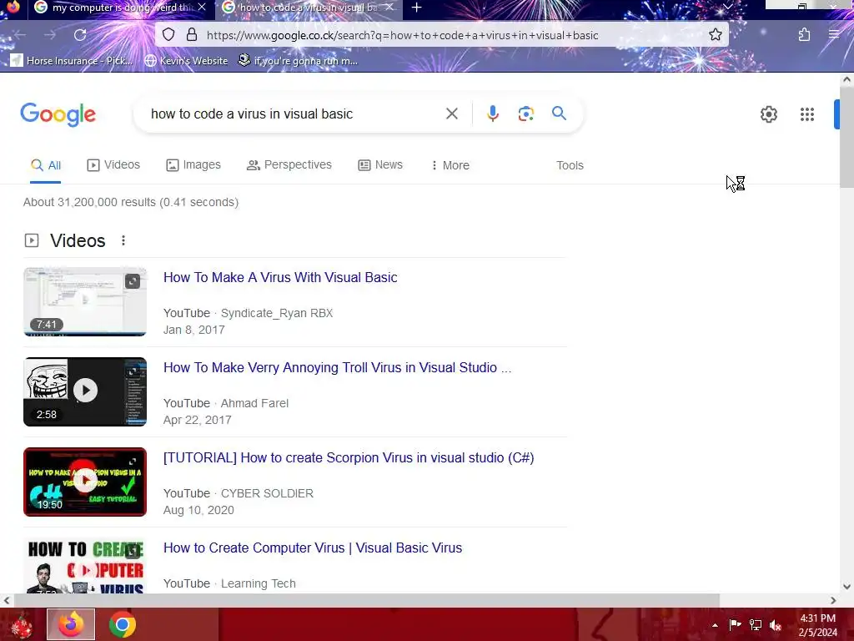Viewport: 854px width, 641px height.
Task: Click the Firefox icon in the taskbar
Action: (x=71, y=624)
